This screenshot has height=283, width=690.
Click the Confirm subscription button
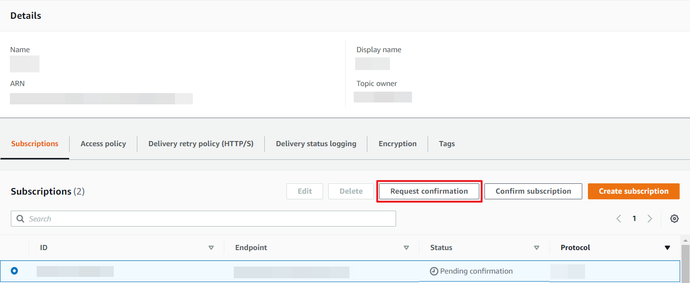533,191
